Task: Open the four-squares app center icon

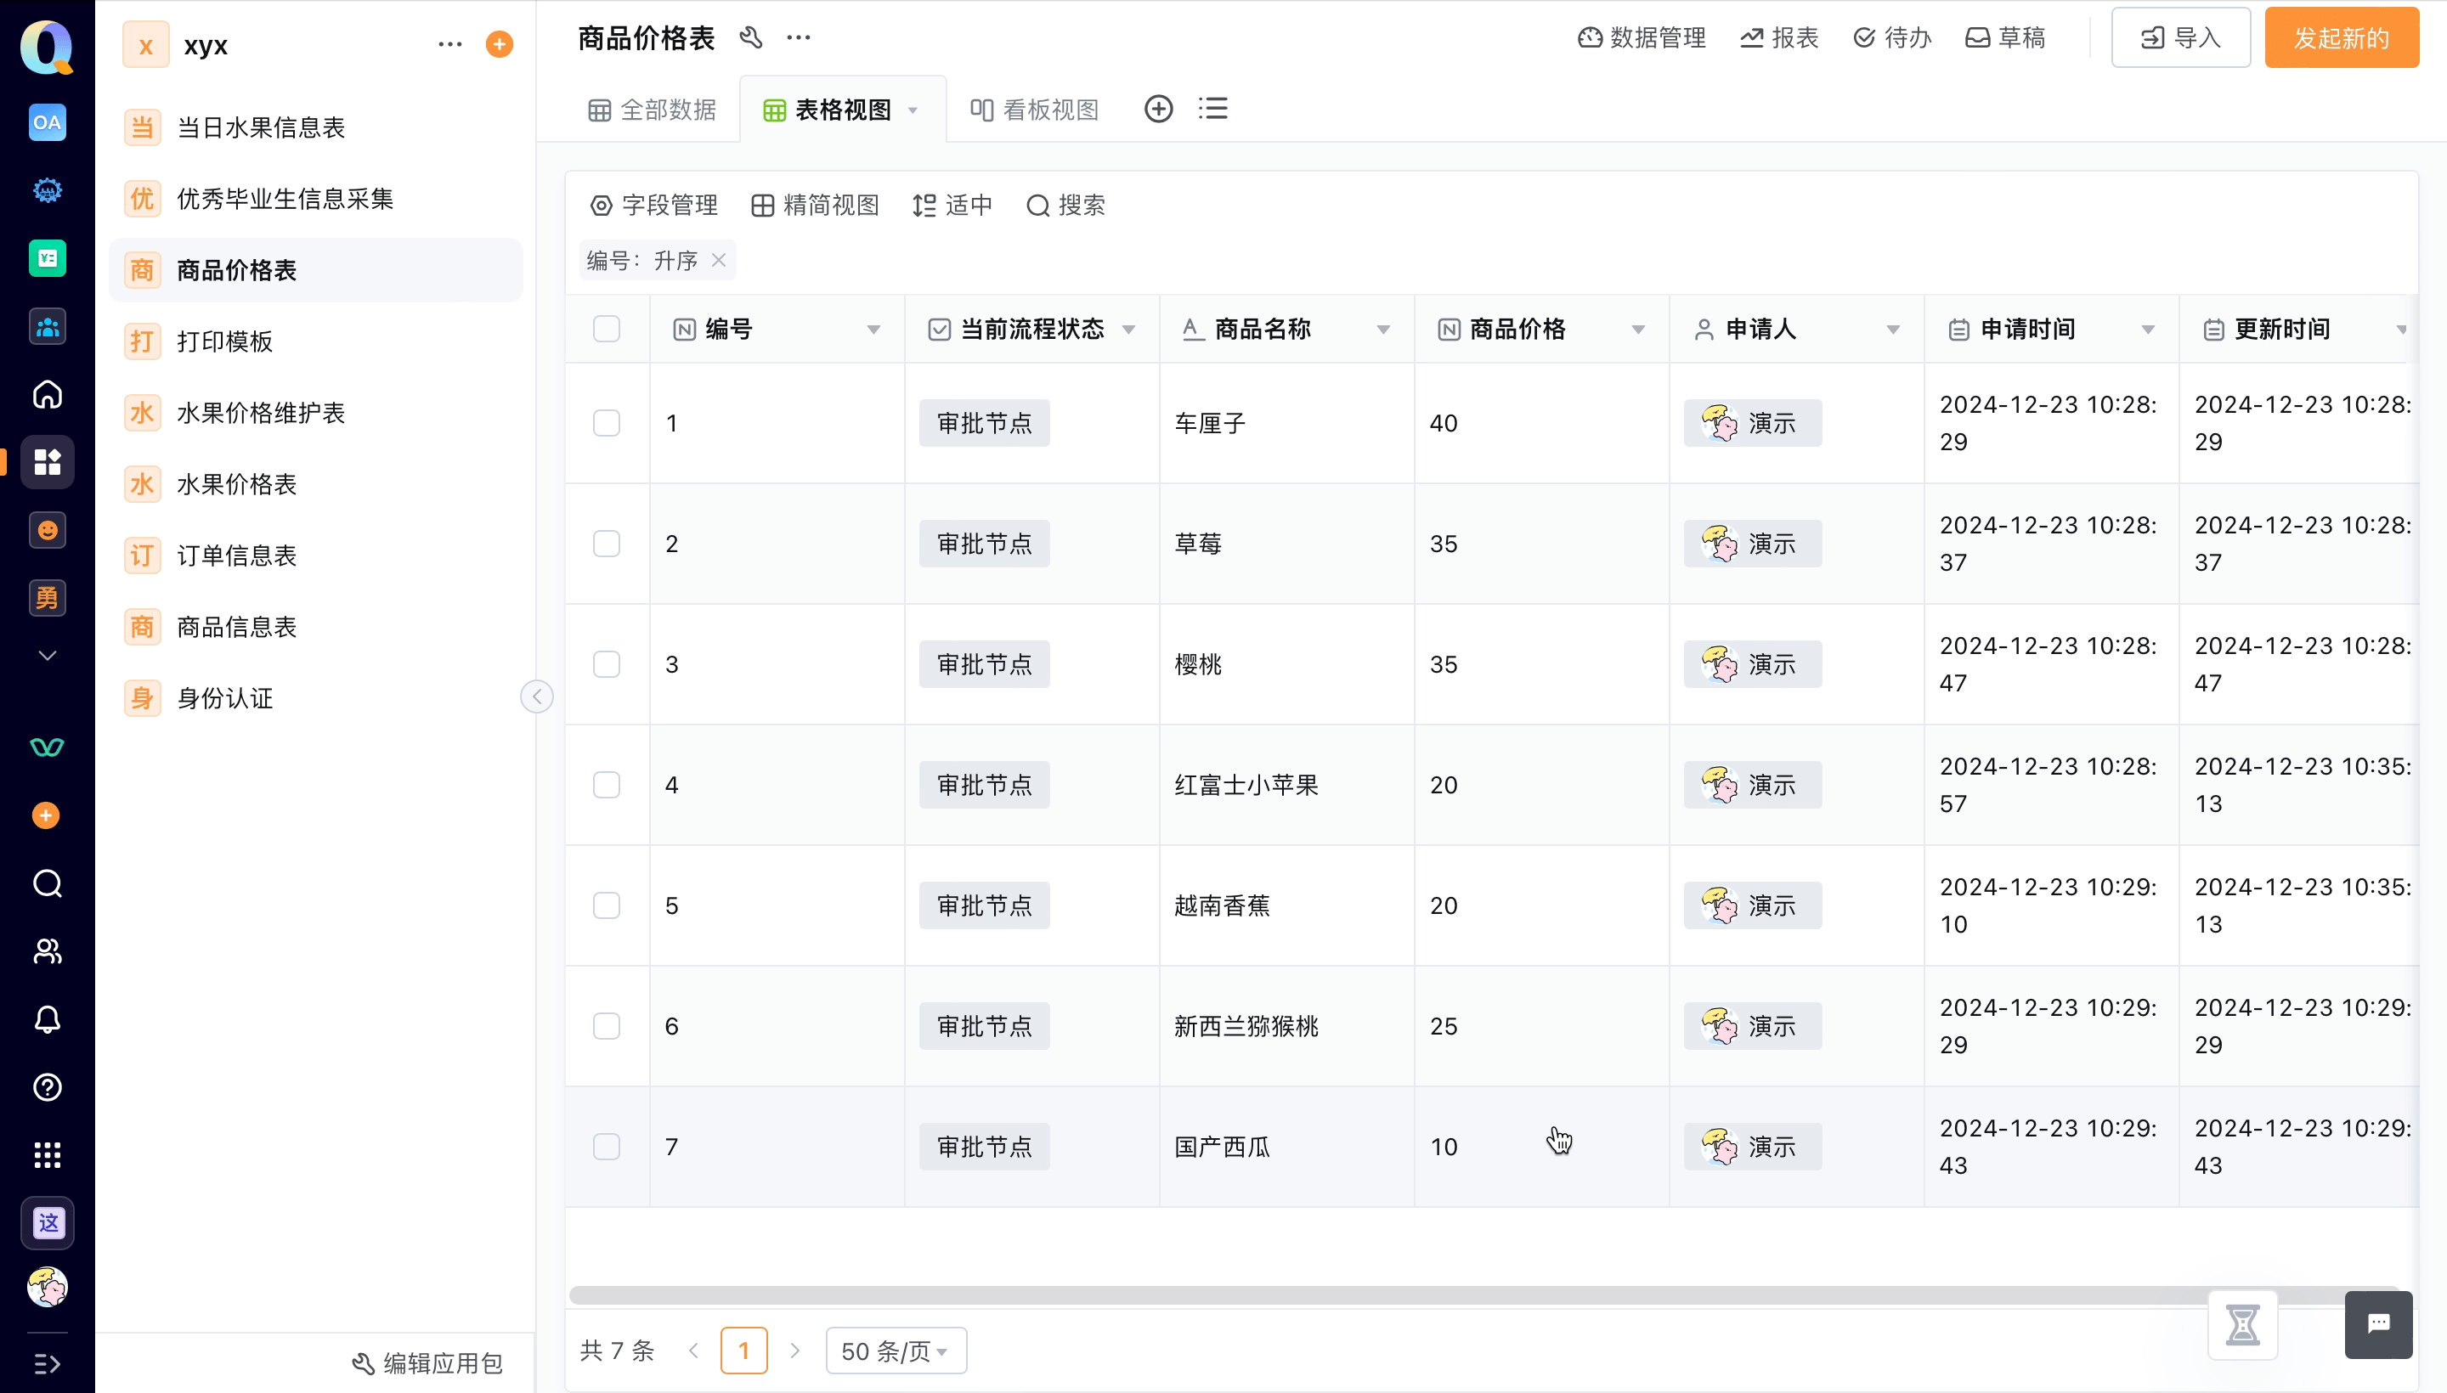Action: (47, 462)
